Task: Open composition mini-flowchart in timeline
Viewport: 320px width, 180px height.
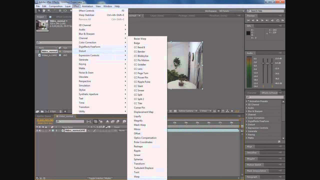Action: point(89,121)
